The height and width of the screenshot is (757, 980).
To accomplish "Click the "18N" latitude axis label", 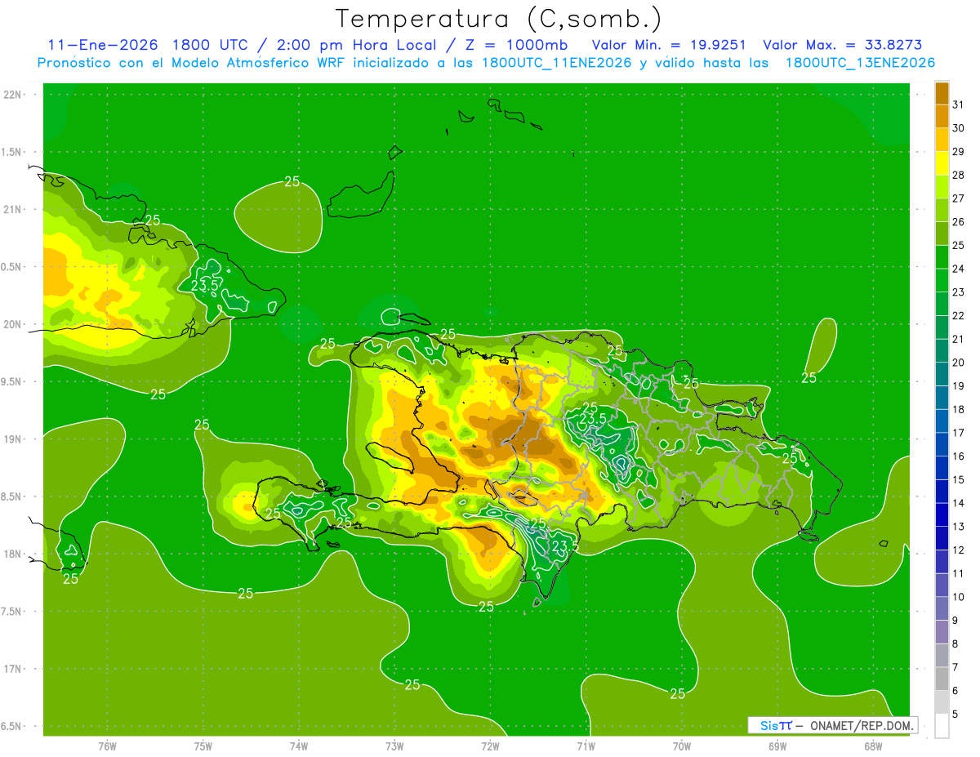I will tap(14, 554).
